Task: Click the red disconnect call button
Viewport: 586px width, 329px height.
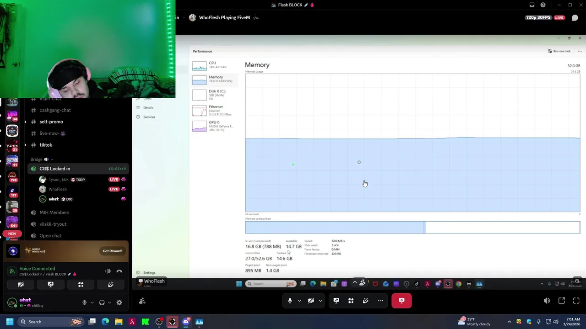Action: [402, 301]
